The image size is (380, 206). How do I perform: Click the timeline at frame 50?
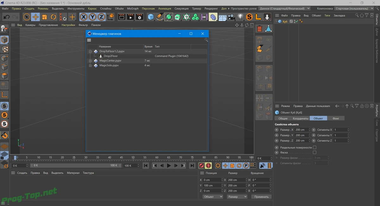pos(133,158)
